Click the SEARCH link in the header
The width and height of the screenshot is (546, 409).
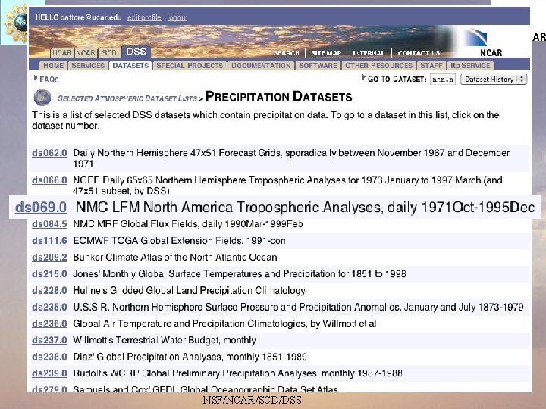(x=286, y=53)
